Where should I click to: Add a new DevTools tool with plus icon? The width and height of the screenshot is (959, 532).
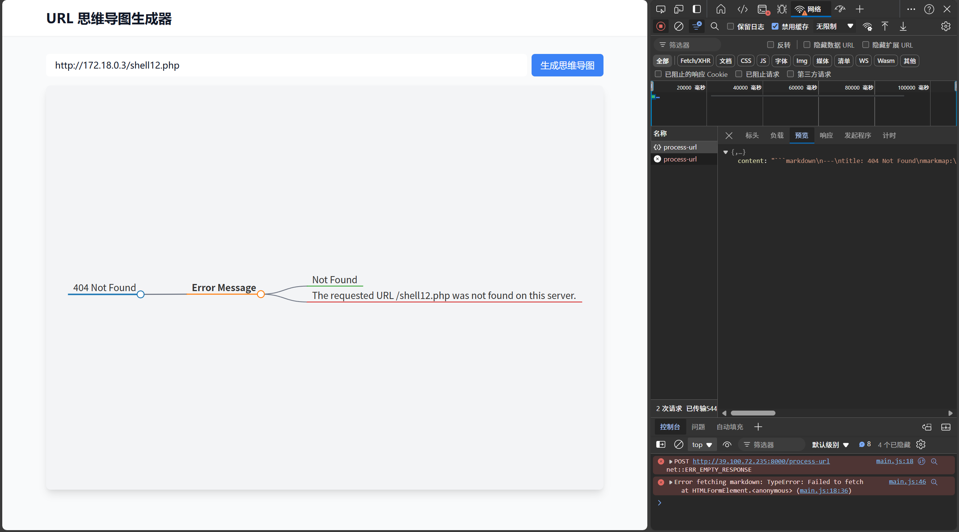click(x=860, y=9)
